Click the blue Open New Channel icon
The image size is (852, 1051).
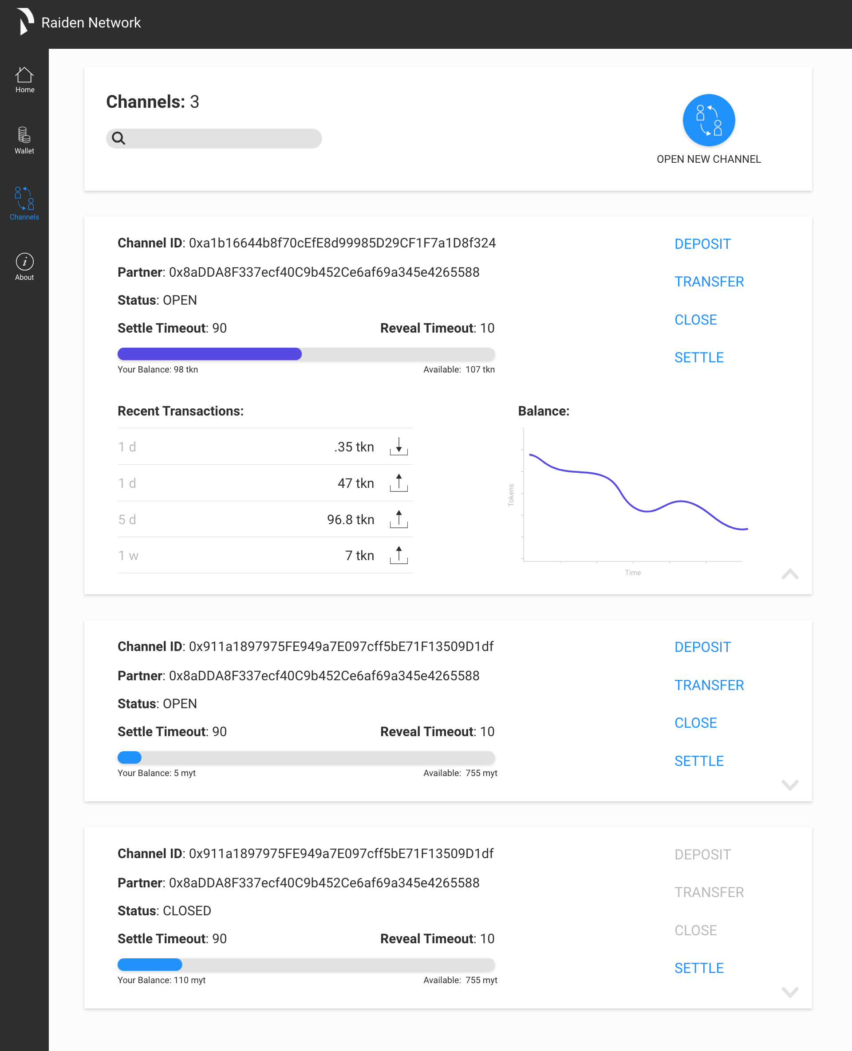708,120
